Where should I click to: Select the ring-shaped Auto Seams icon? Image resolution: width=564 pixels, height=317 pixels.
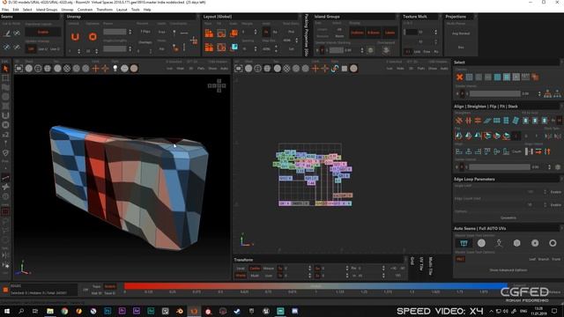click(553, 243)
